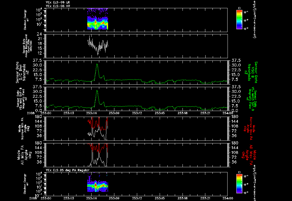Click the EI color bar beside the ELS-06 spectrogram
Viewport: 292px width, 201px height.
tap(239, 20)
